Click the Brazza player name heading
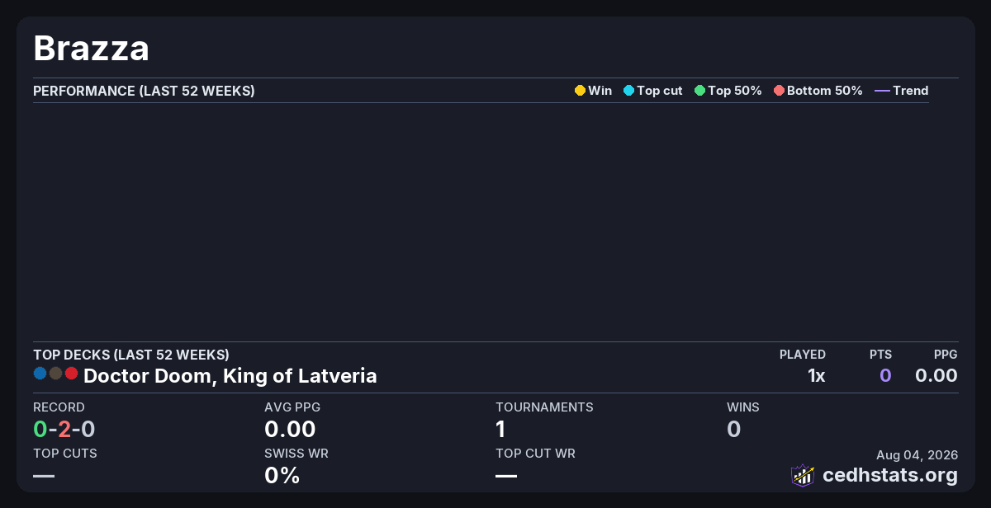The image size is (991, 508). (92, 49)
